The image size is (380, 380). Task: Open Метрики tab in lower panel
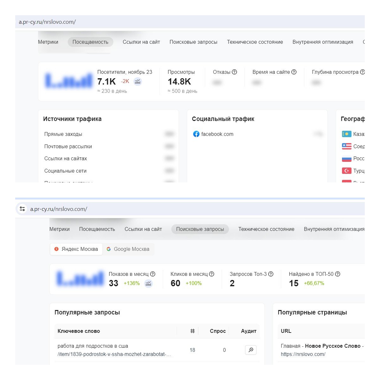(60, 229)
